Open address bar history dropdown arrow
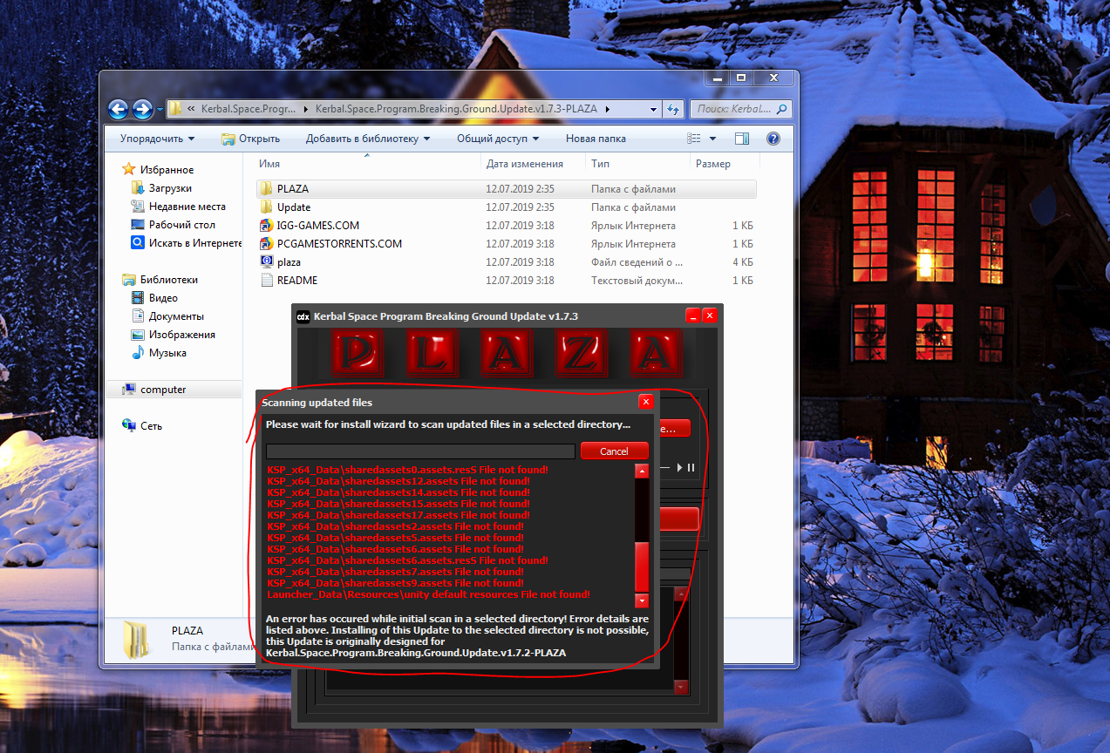The height and width of the screenshot is (753, 1110). (x=653, y=109)
